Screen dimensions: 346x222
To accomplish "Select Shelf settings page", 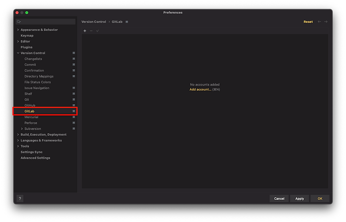I will [x=28, y=94].
